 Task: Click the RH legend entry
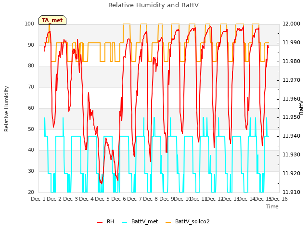click(x=105, y=221)
